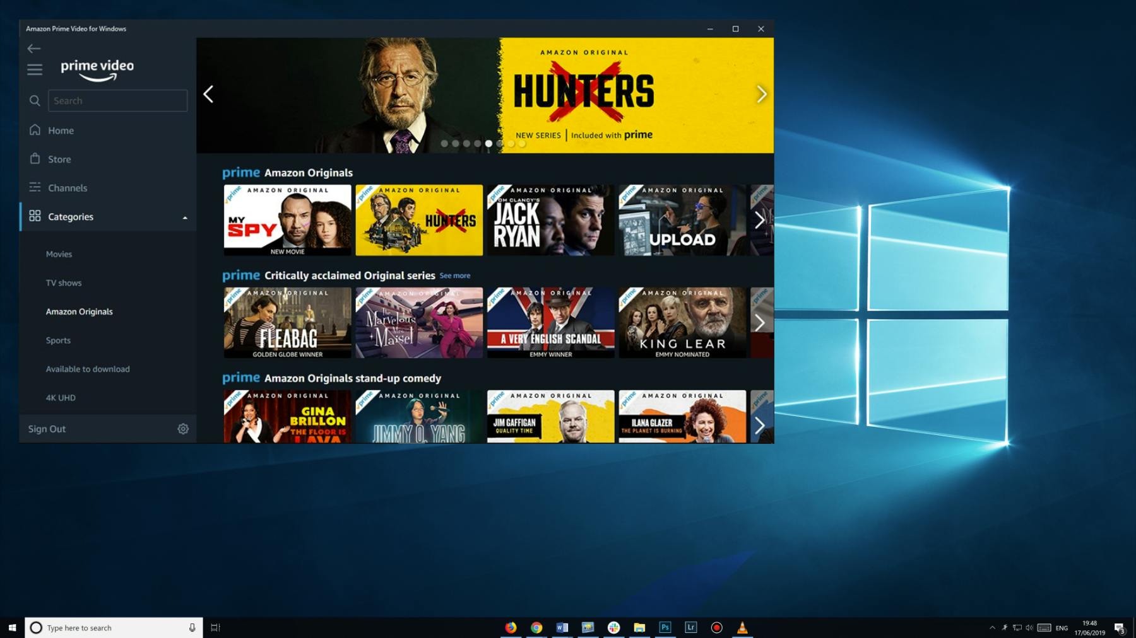Click the Prime Video logo
Image resolution: width=1136 pixels, height=638 pixels.
click(96, 69)
